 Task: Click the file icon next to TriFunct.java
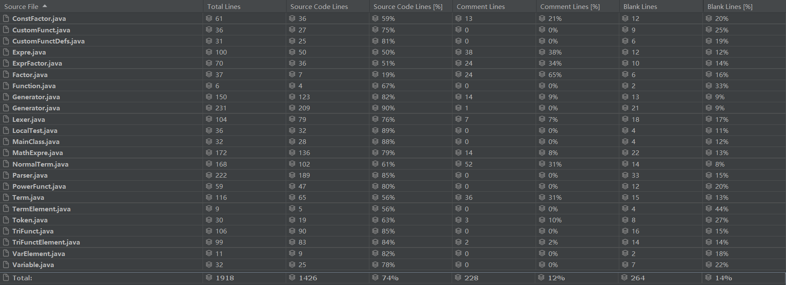[6, 231]
